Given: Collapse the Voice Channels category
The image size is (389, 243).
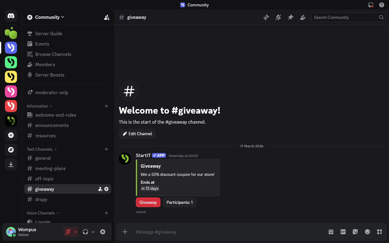Looking at the screenshot, I should 41,213.
